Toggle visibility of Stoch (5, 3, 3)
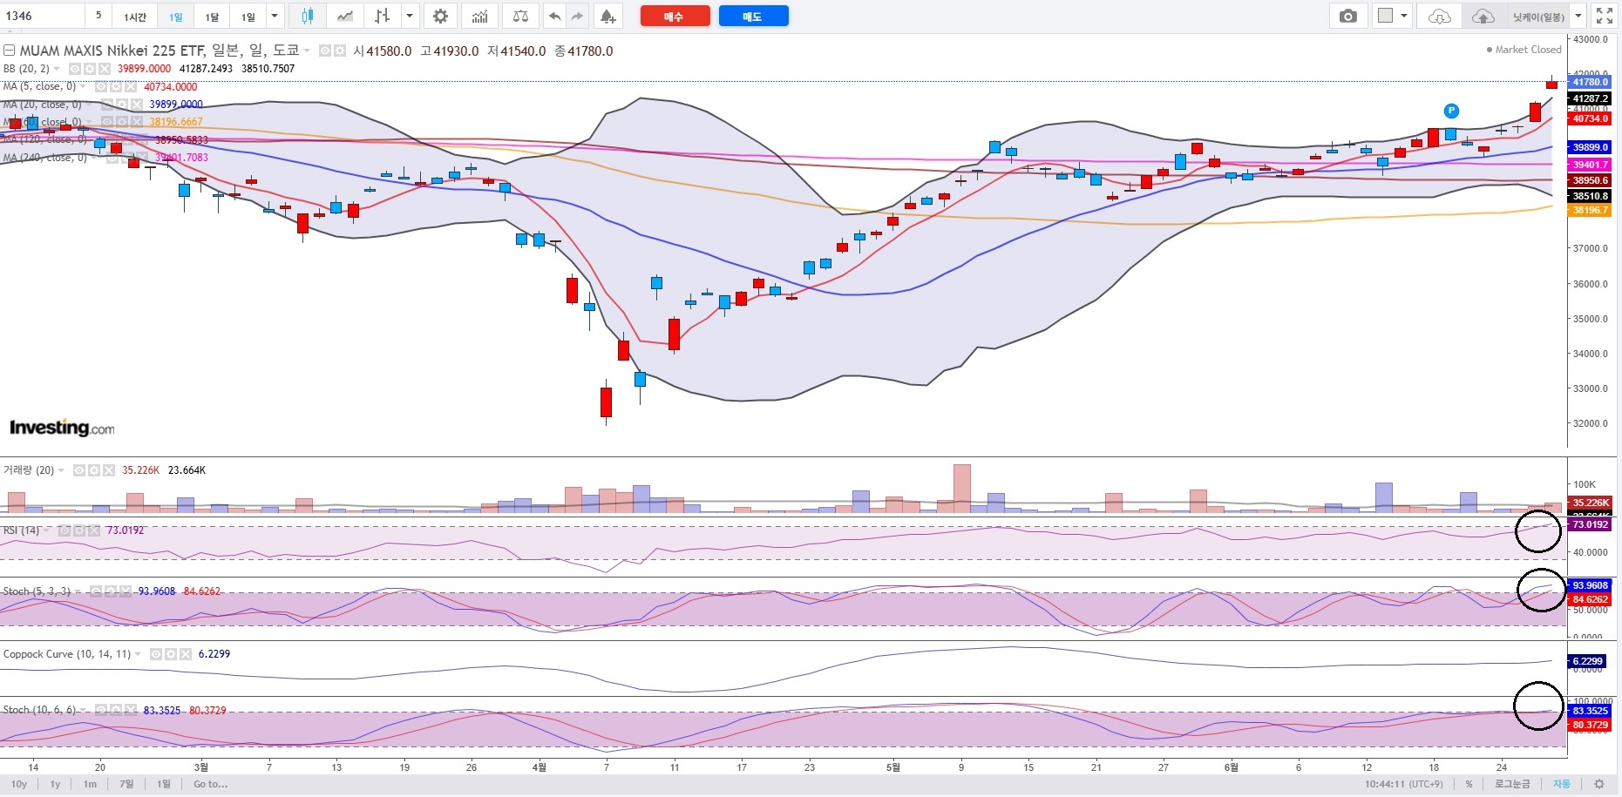 click(96, 591)
